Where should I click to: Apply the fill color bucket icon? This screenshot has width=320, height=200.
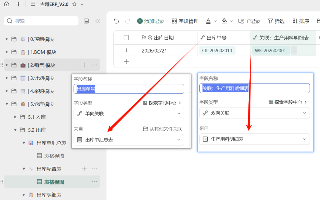click(x=224, y=21)
